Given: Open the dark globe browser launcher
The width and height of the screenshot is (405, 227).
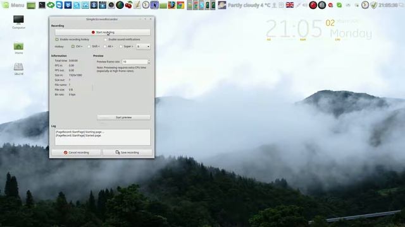Looking at the screenshot, I should [120, 5].
